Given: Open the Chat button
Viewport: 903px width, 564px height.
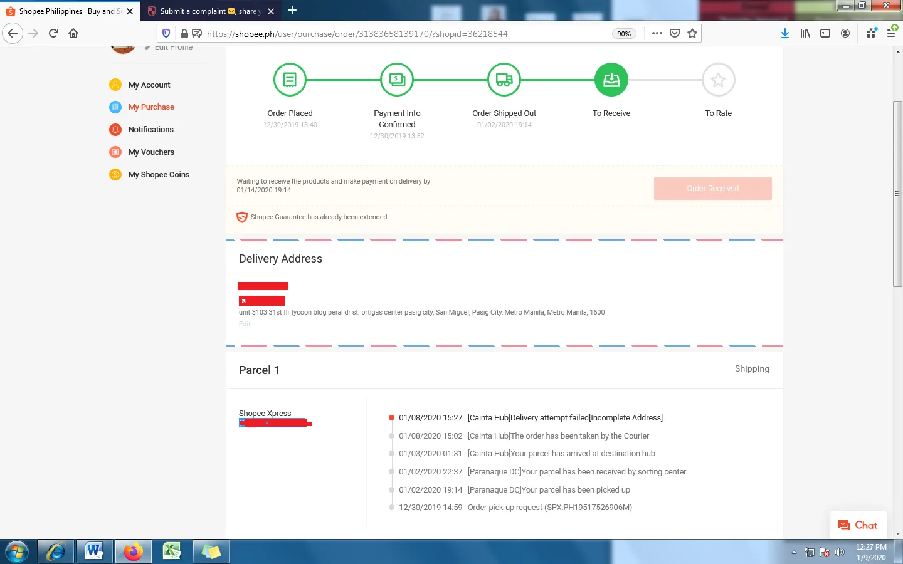Looking at the screenshot, I should pyautogui.click(x=858, y=525).
